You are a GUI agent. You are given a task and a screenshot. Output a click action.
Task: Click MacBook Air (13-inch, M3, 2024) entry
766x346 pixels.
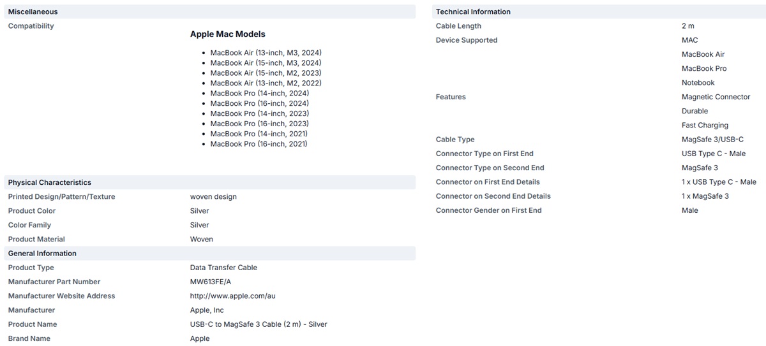pyautogui.click(x=266, y=52)
